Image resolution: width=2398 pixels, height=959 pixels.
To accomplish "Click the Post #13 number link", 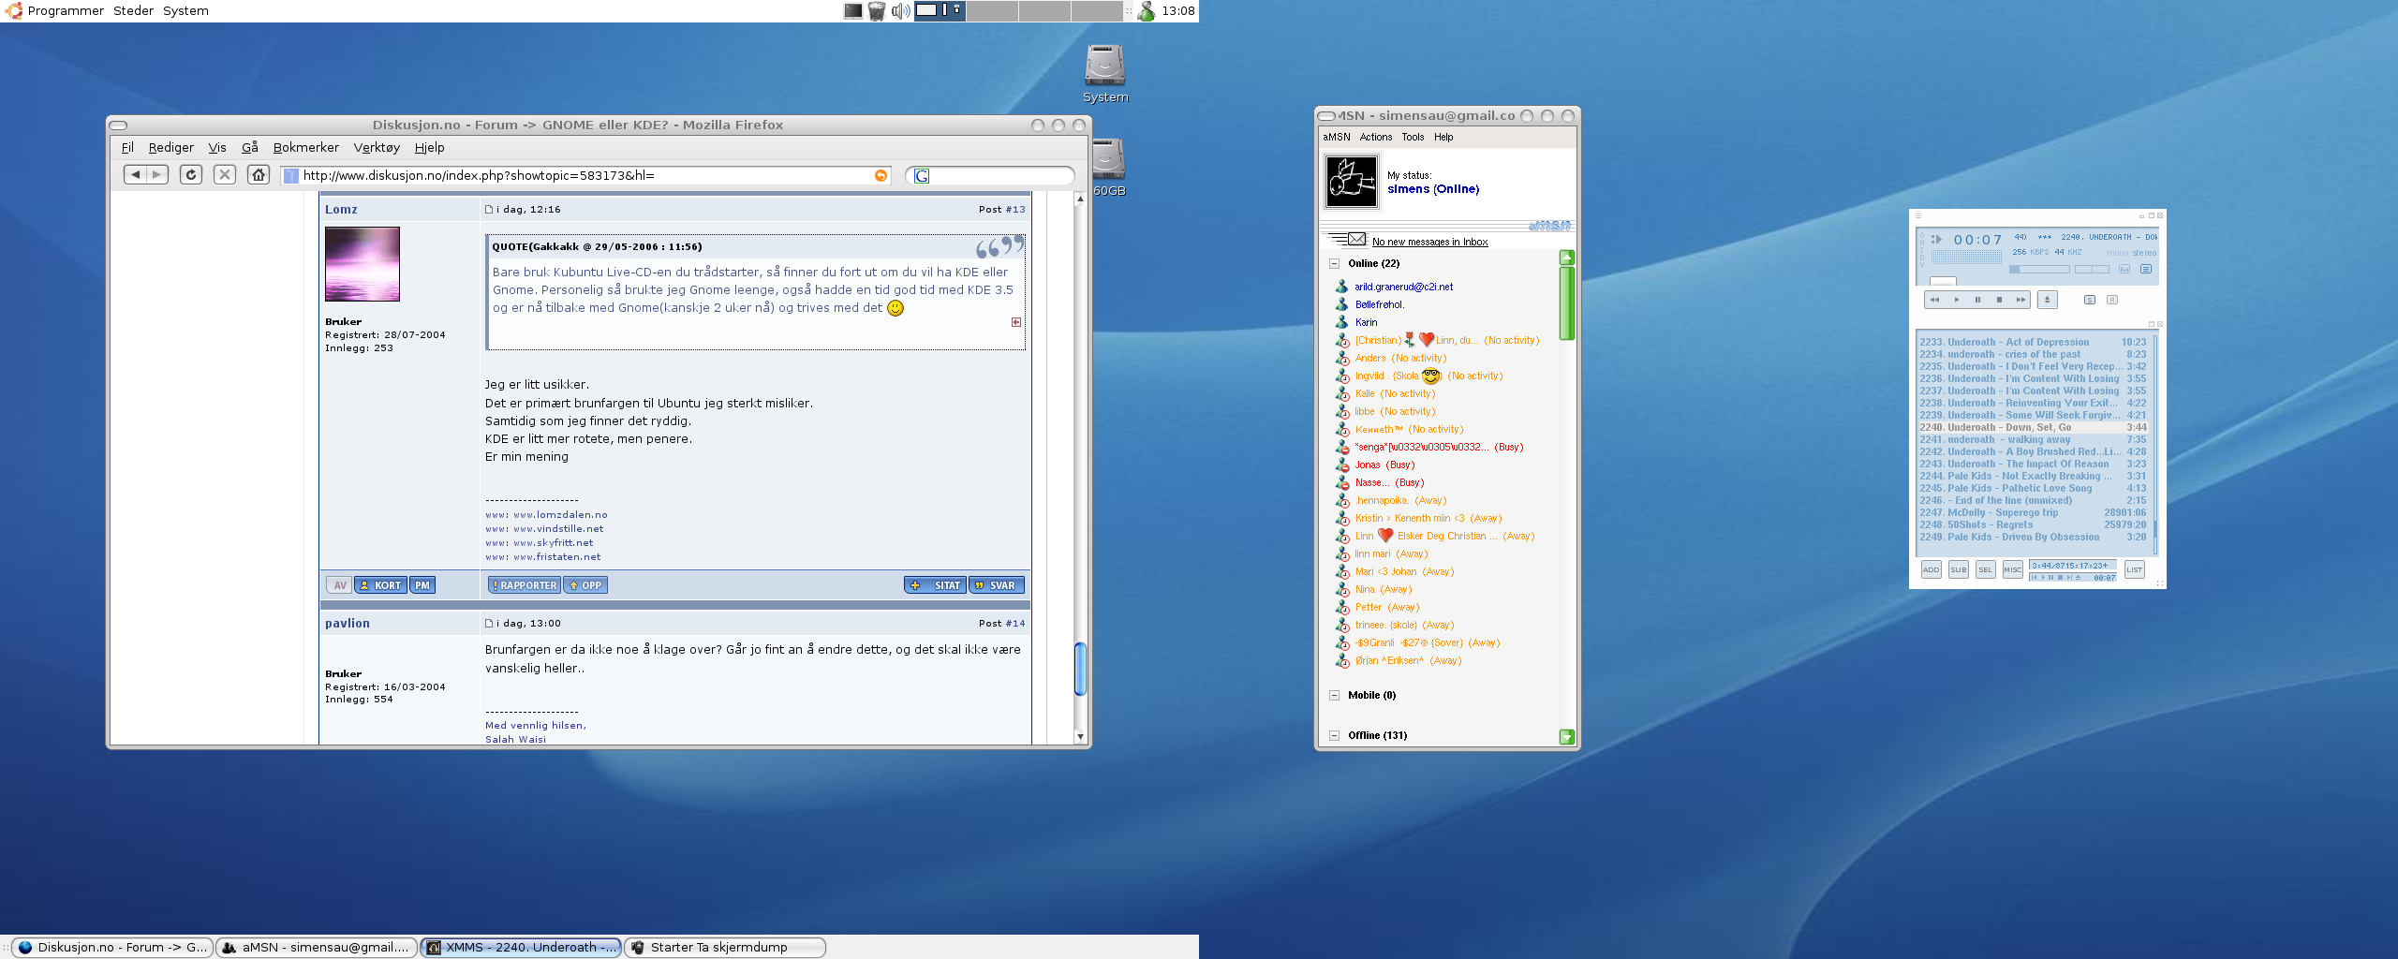I will coord(1015,209).
